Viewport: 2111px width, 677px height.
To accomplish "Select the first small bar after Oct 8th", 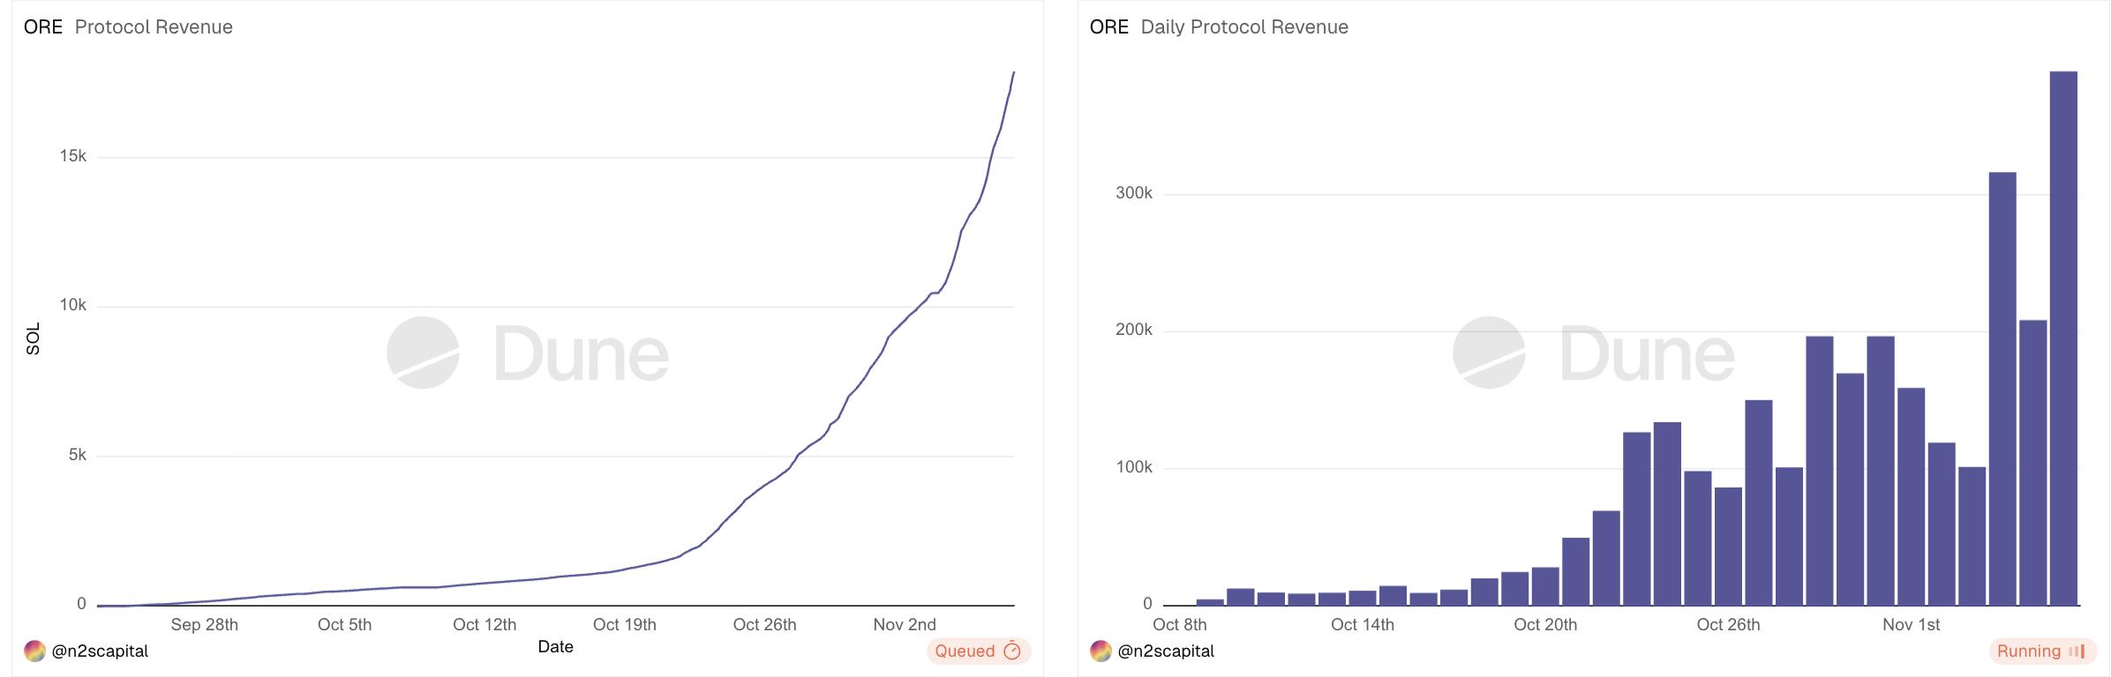I will pyautogui.click(x=1210, y=602).
